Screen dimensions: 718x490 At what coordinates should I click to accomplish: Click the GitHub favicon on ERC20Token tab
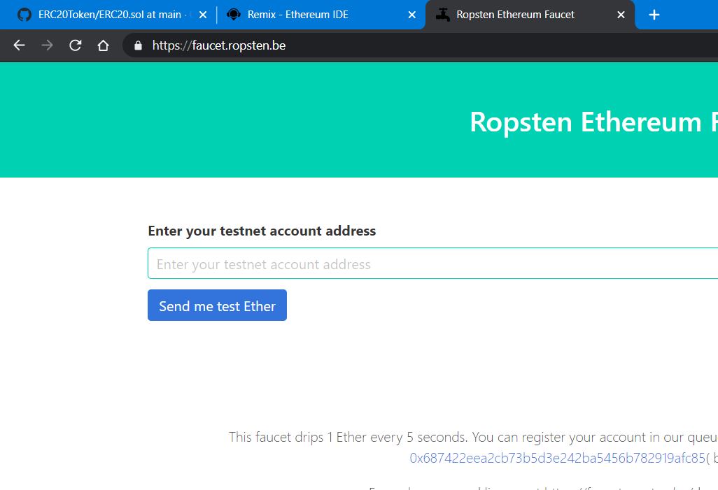24,15
